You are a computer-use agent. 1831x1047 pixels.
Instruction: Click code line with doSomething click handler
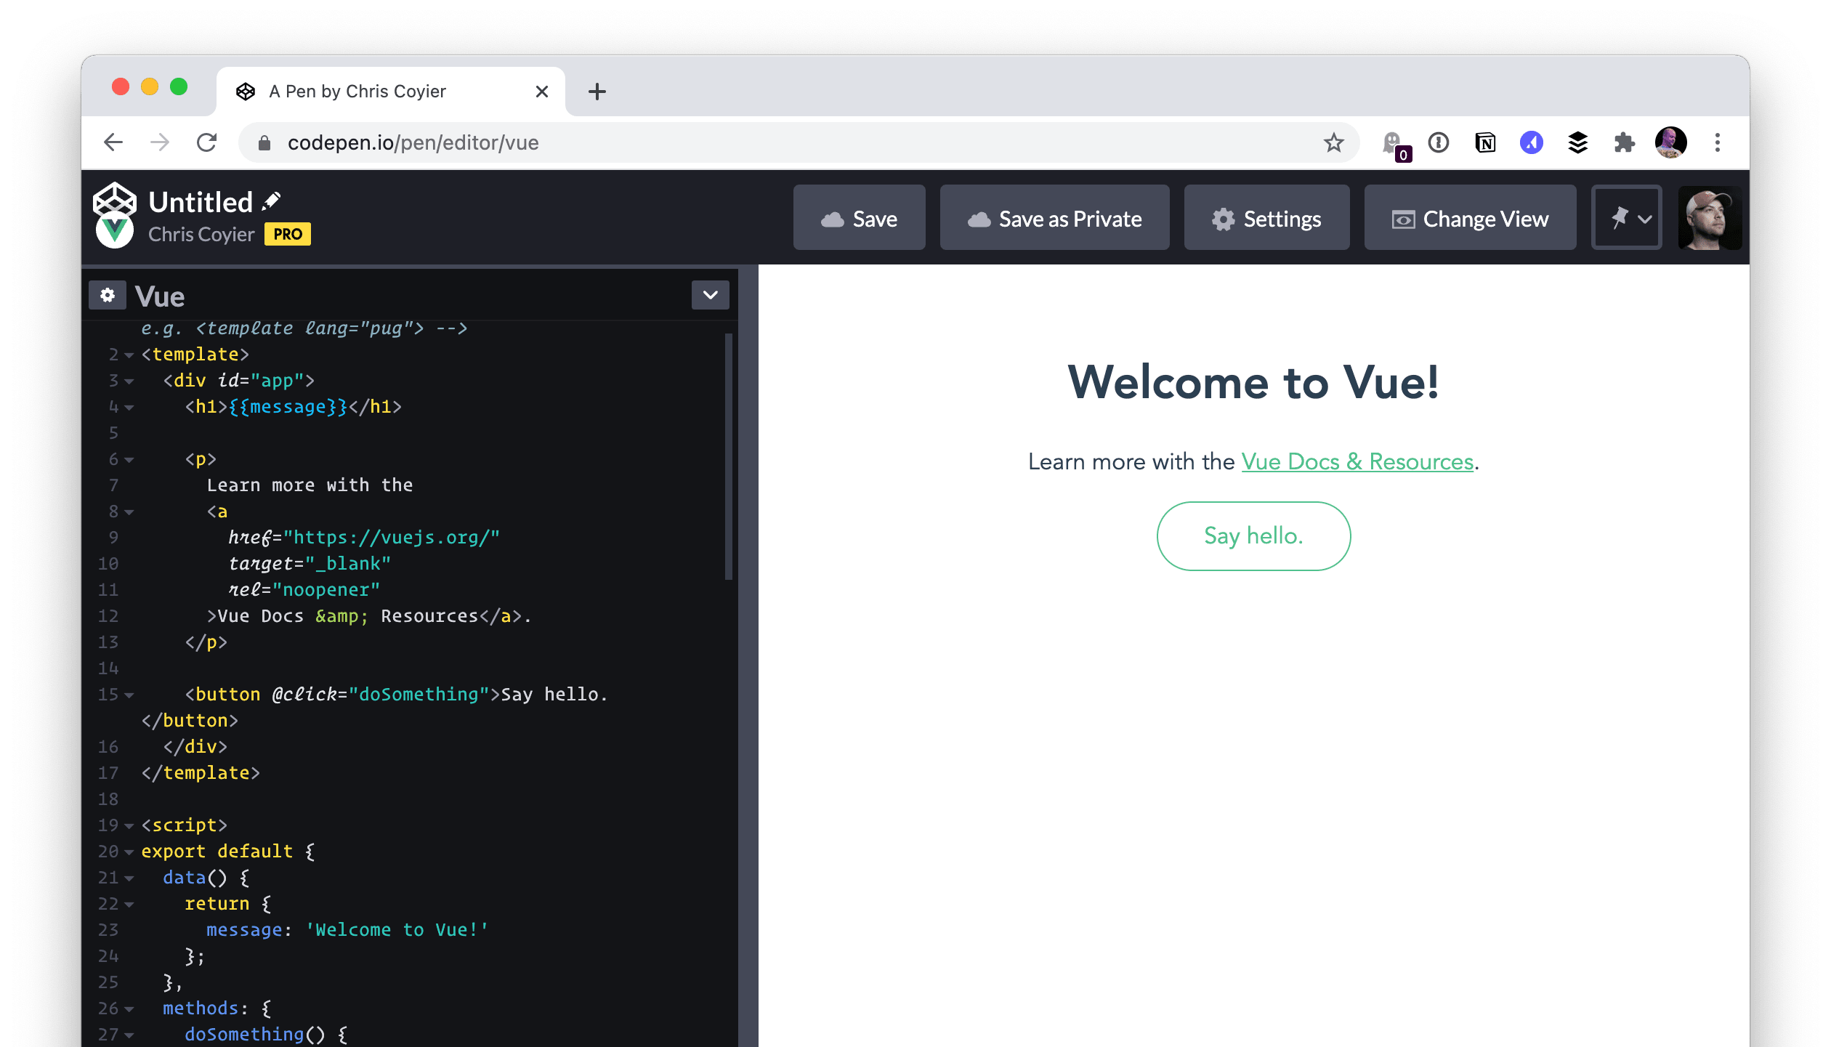tap(396, 695)
